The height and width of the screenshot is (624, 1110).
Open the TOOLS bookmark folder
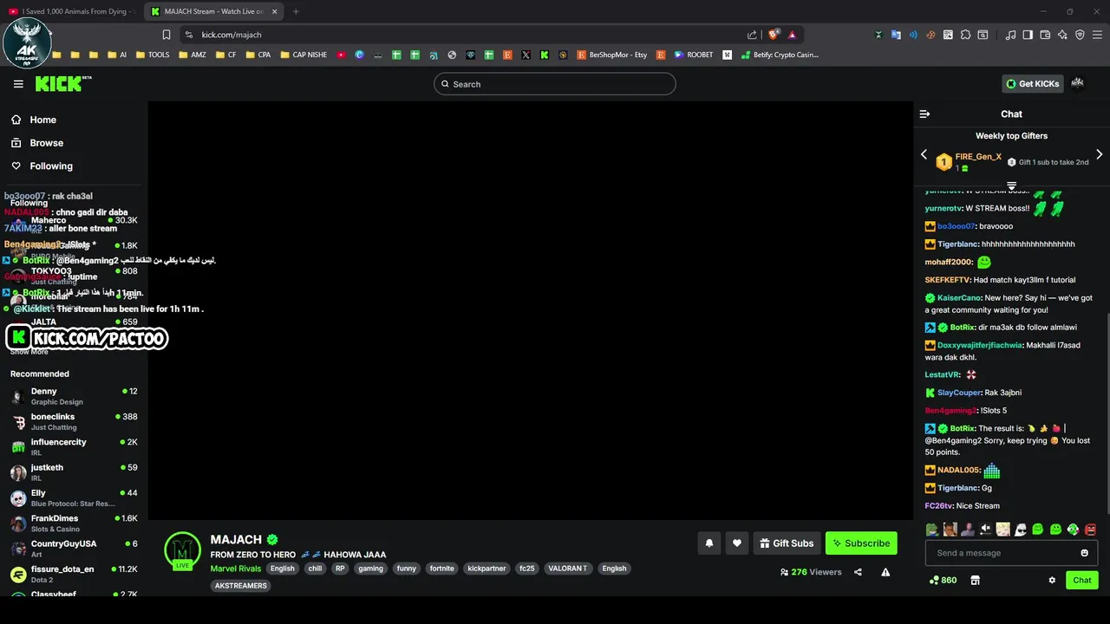152,55
